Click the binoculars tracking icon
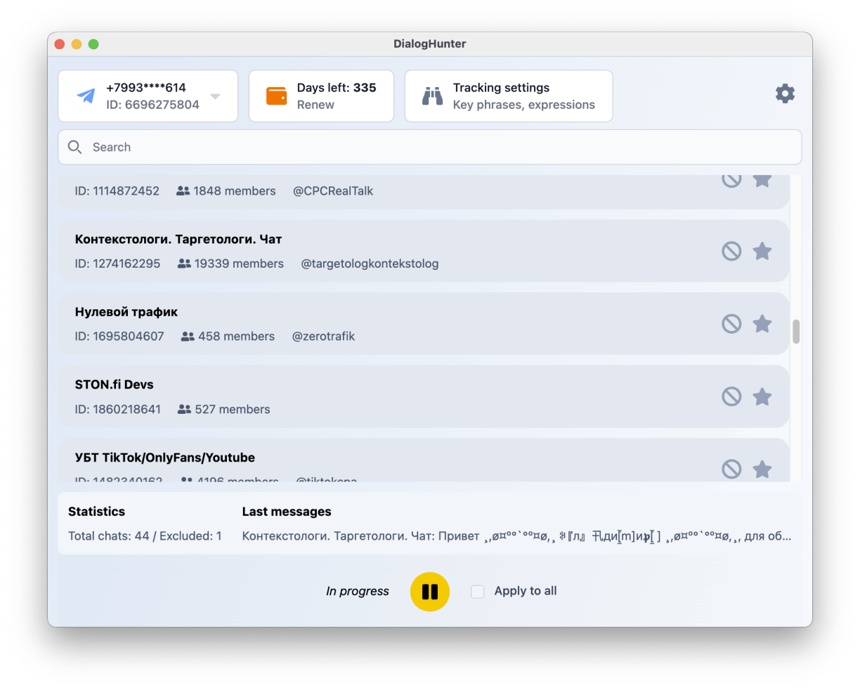Image resolution: width=860 pixels, height=690 pixels. [432, 96]
